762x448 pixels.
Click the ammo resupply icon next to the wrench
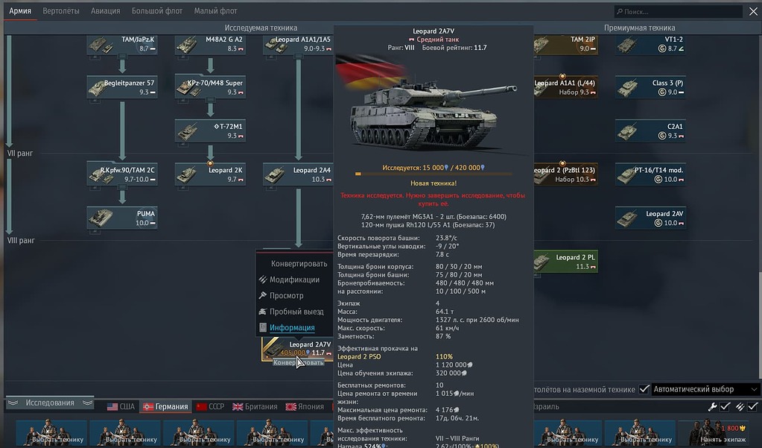point(740,406)
